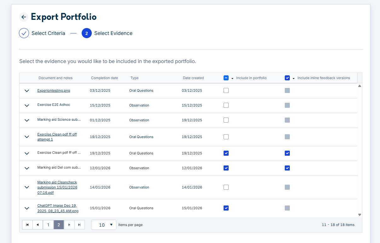380x243 pixels.
Task: Toggle header Include in portfolio checkbox
Action: pos(226,78)
